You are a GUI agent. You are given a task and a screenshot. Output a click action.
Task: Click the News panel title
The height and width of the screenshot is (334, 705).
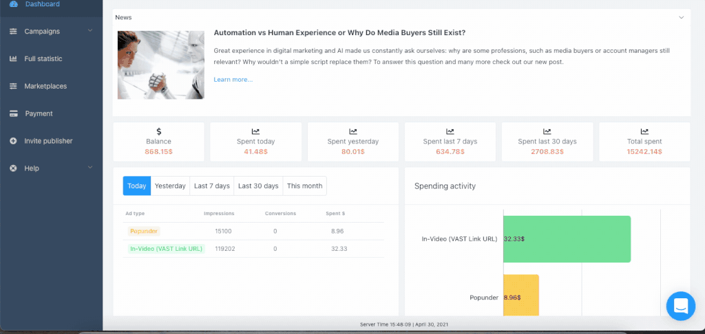(x=123, y=17)
